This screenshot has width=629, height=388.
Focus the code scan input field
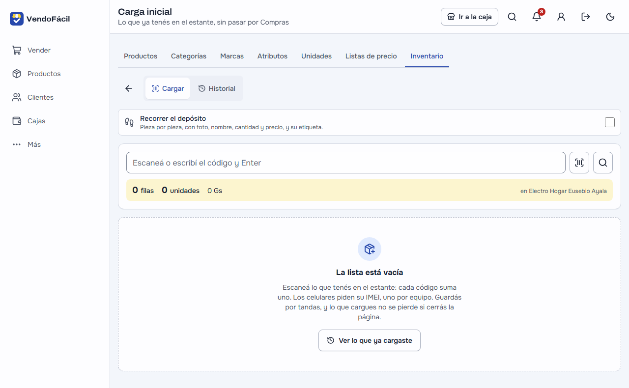coord(346,163)
